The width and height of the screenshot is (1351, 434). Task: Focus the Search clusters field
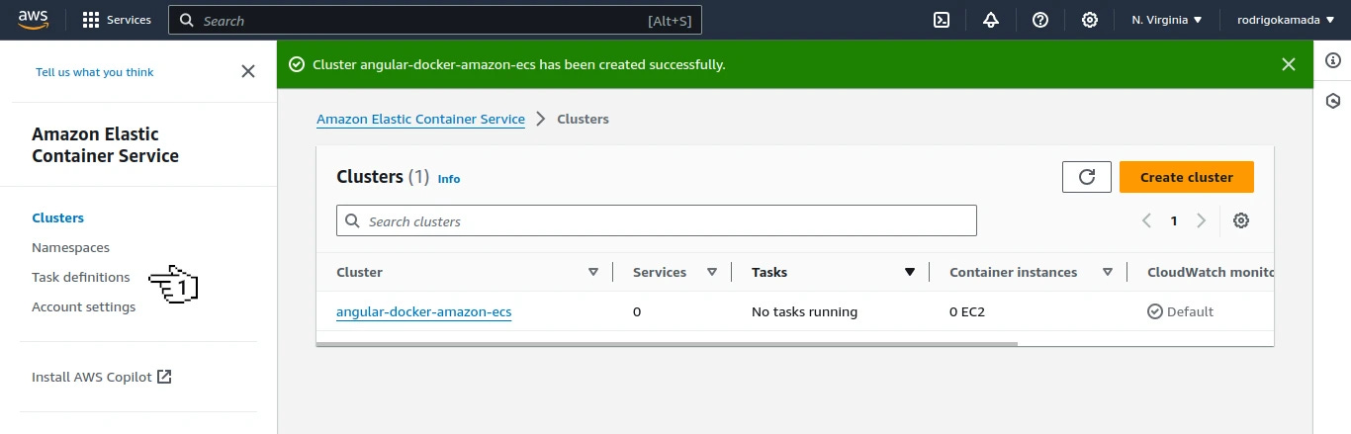[x=657, y=220]
